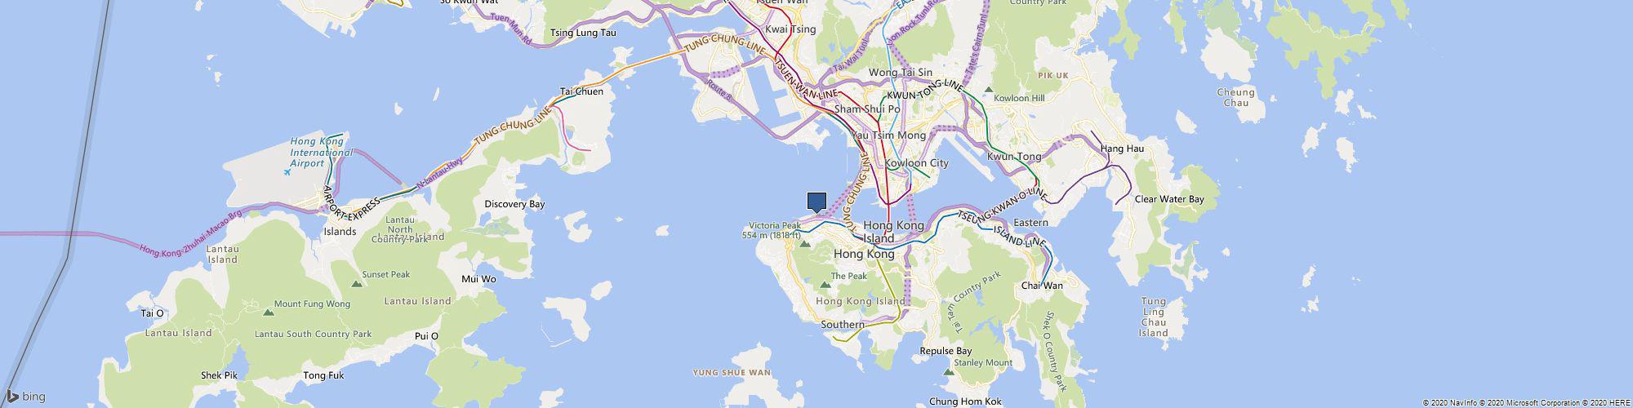This screenshot has height=408, width=1633.
Task: Click the Clear Water Bay label
Action: (1169, 199)
